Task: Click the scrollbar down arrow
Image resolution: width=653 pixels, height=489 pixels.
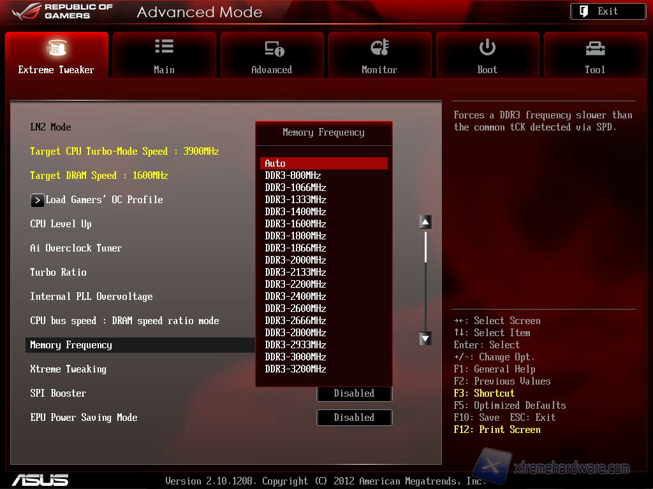Action: point(425,339)
